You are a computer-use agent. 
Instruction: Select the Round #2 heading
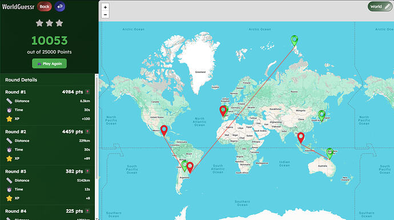click(x=15, y=132)
